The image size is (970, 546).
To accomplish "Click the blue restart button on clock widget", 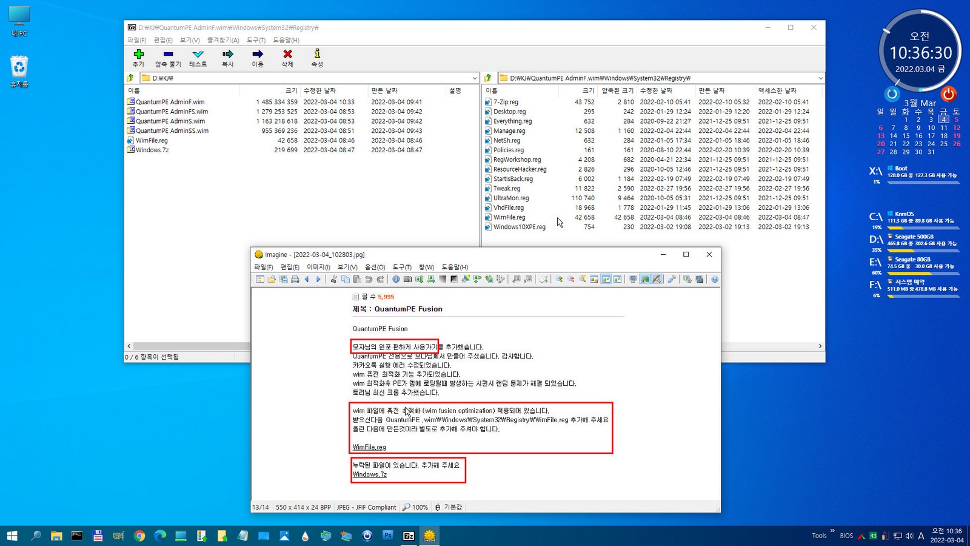I will coord(892,94).
